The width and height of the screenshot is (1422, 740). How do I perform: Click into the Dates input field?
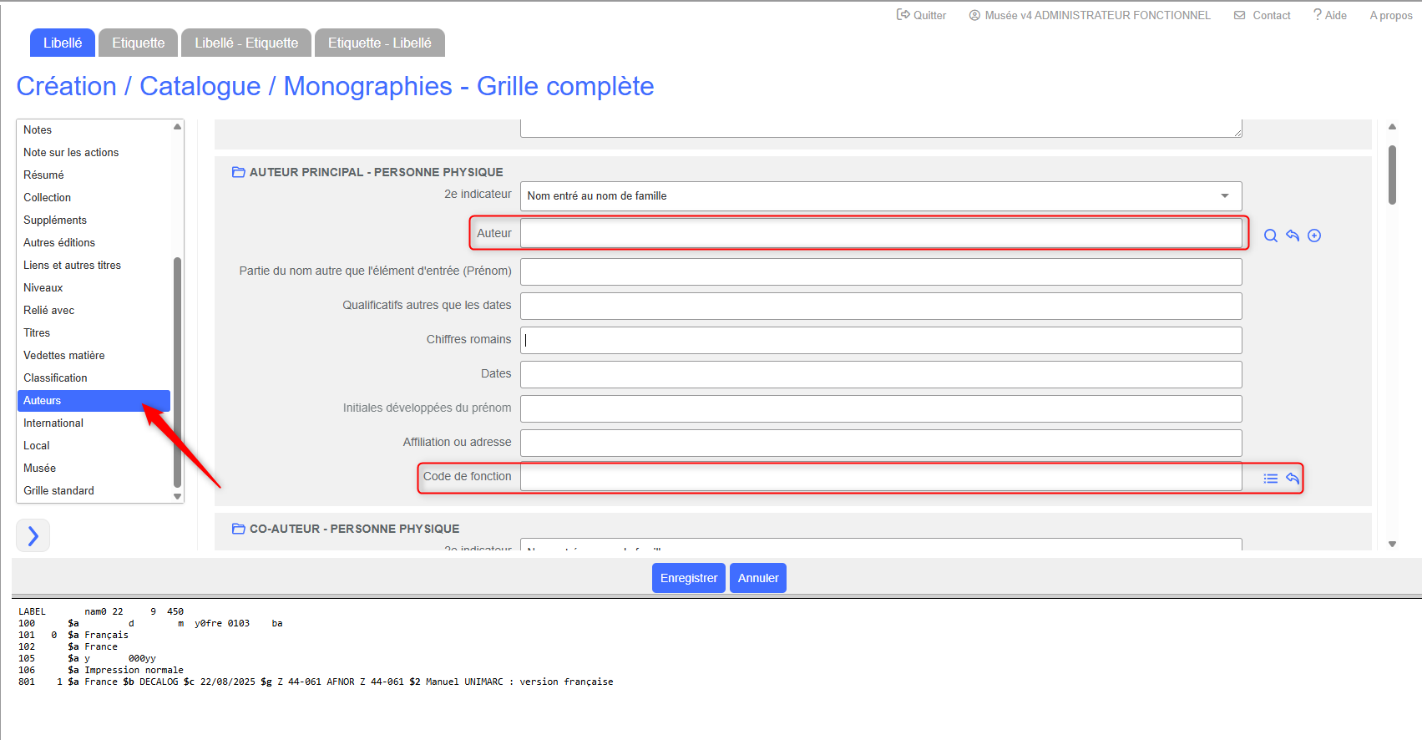[x=880, y=374]
